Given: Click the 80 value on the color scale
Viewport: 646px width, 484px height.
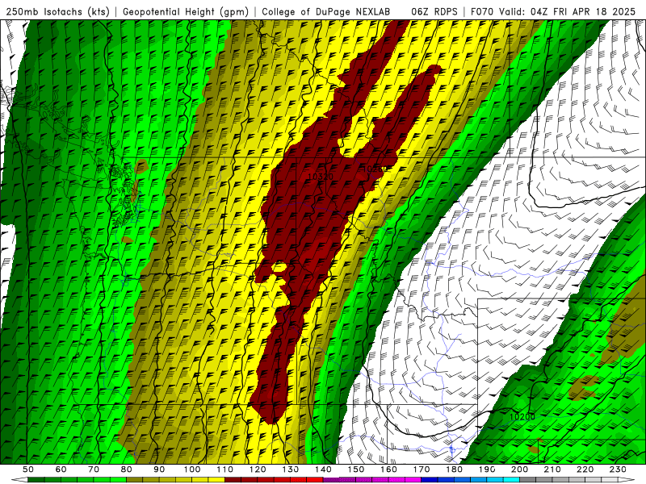Looking at the screenshot, I should tap(127, 469).
